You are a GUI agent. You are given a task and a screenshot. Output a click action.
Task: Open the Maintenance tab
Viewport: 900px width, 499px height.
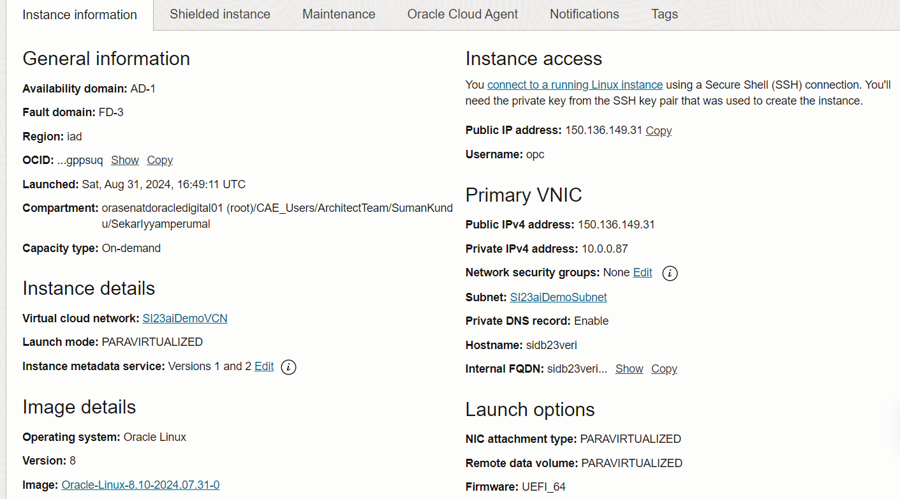[x=338, y=14]
